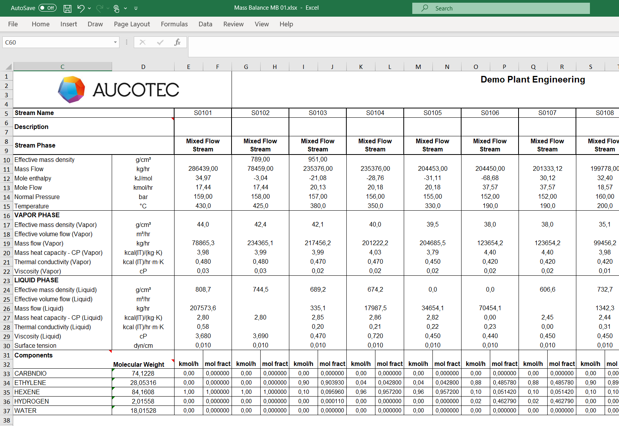The image size is (619, 426).
Task: Select the Stream Name cell S0101
Action: point(203,113)
